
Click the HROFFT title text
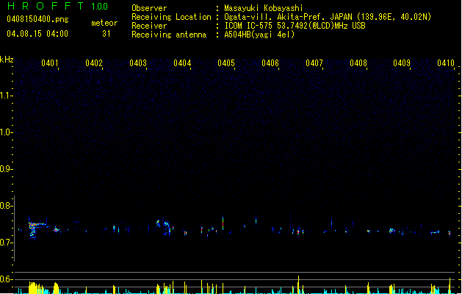46,6
